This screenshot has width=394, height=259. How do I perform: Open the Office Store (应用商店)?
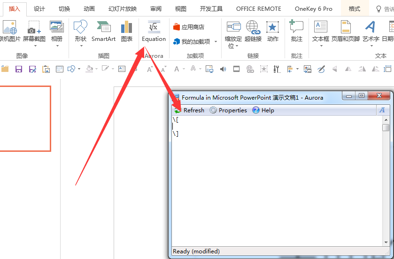[x=189, y=27]
